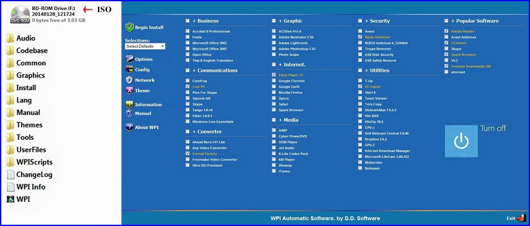Open the Themes folder icon
Image resolution: width=530 pixels, height=226 pixels.
tap(10, 125)
